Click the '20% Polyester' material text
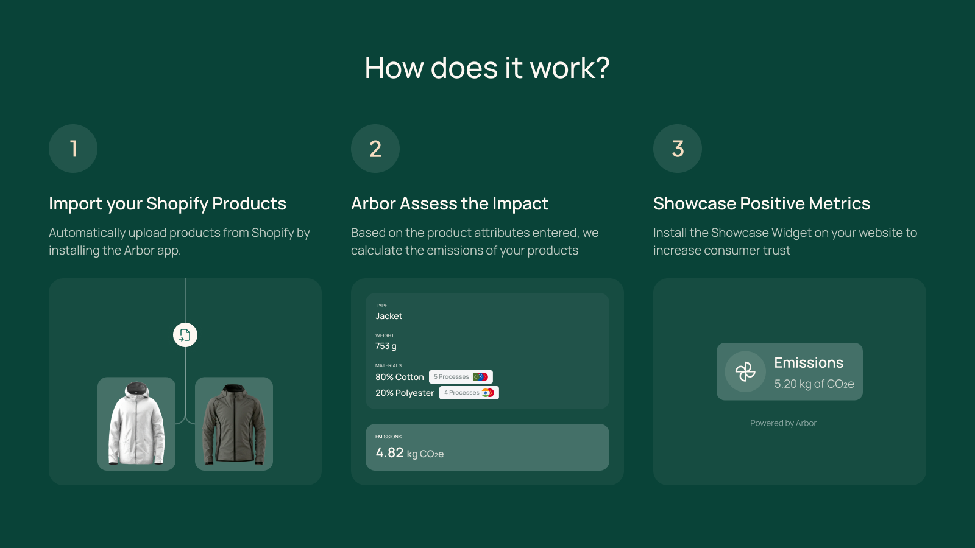The height and width of the screenshot is (548, 975). tap(405, 393)
